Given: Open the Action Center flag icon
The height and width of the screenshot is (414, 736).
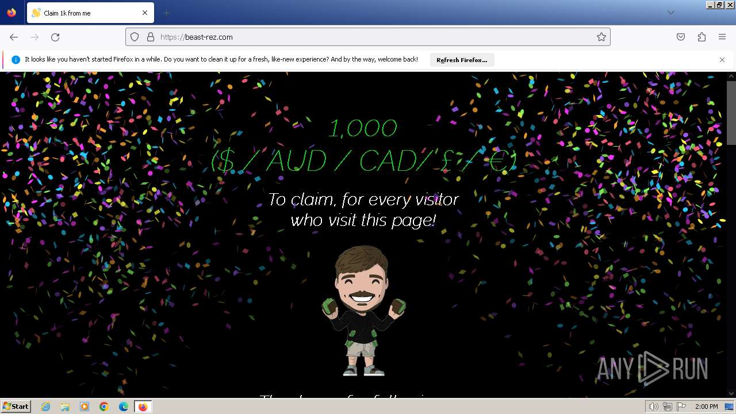Looking at the screenshot, I should (681, 407).
